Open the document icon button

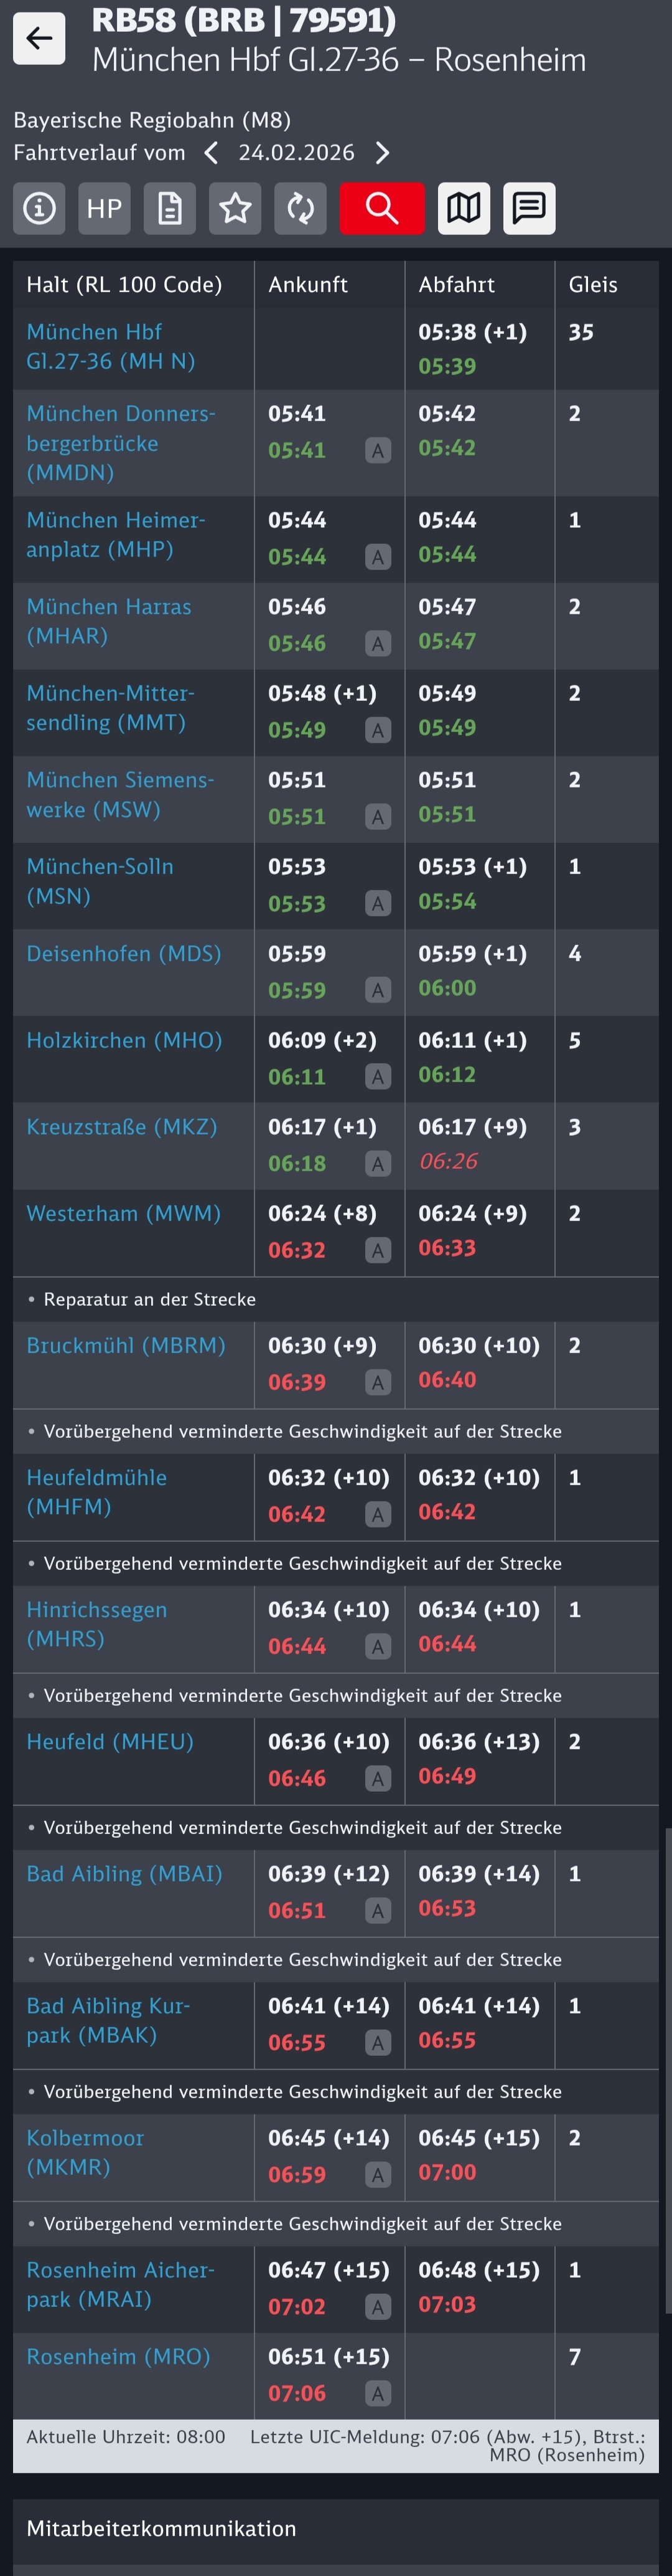(170, 208)
